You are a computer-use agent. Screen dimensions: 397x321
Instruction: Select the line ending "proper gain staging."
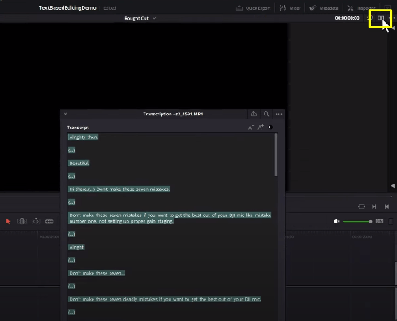pos(170,218)
